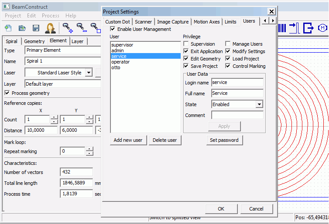Viewport: 329px width, 224px height.
Task: Click the new project icon
Action: pyautogui.click(x=8, y=28)
